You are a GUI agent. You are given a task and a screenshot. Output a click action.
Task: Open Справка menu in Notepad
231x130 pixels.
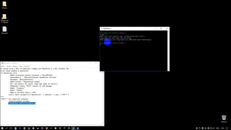click(x=26, y=66)
